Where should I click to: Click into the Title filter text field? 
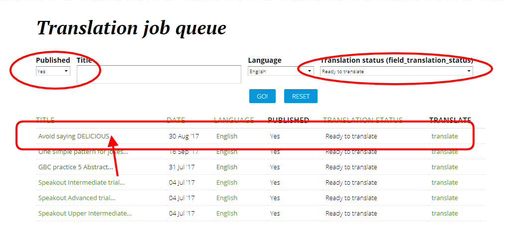[160, 75]
